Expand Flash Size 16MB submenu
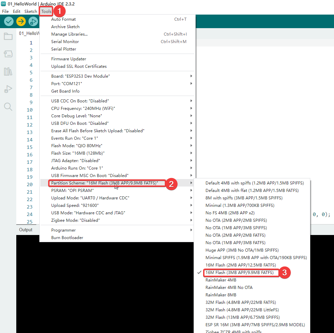The image size is (334, 333). (x=117, y=153)
